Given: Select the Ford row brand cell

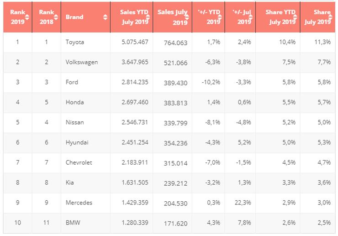Looking at the screenshot, I should (x=72, y=82).
